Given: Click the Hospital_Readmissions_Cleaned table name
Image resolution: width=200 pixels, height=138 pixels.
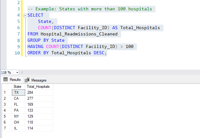Looking at the screenshot, I should coord(79,34).
